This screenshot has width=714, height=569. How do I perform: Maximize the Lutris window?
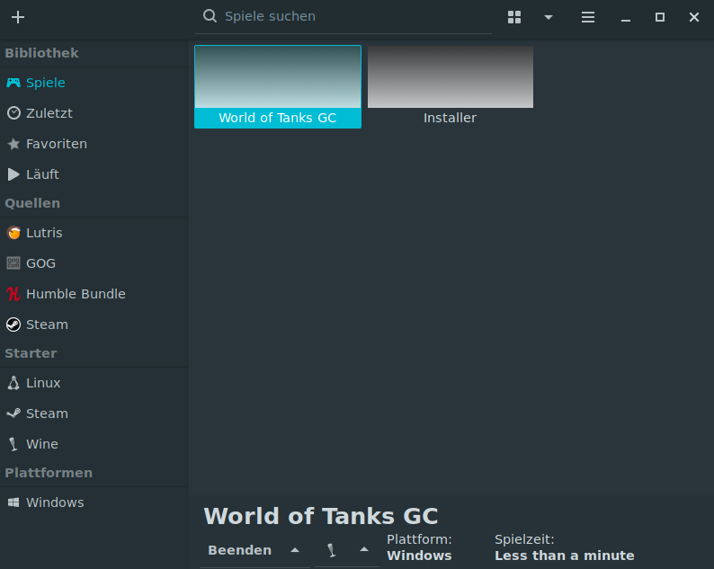660,17
